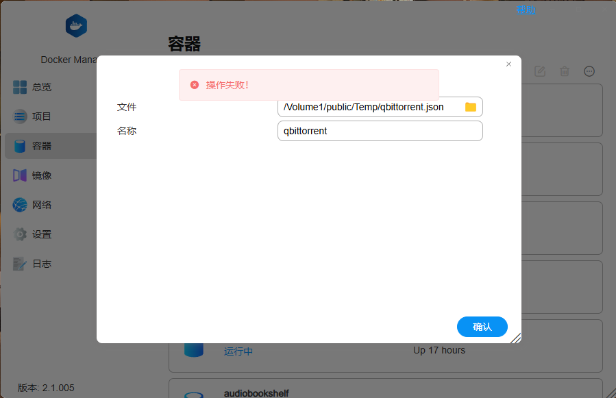
Task: Click the 设置 gear icon
Action: pyautogui.click(x=20, y=234)
